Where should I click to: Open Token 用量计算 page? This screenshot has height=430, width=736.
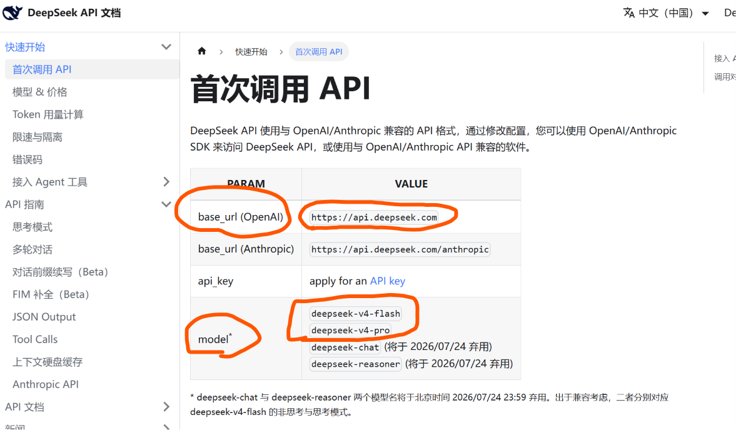point(48,114)
